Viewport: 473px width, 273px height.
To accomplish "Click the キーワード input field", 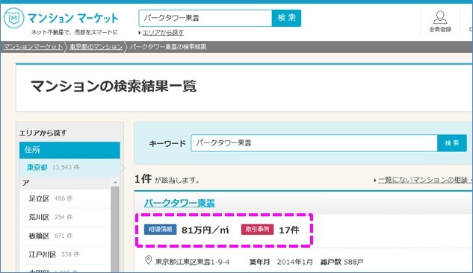I will click(314, 143).
